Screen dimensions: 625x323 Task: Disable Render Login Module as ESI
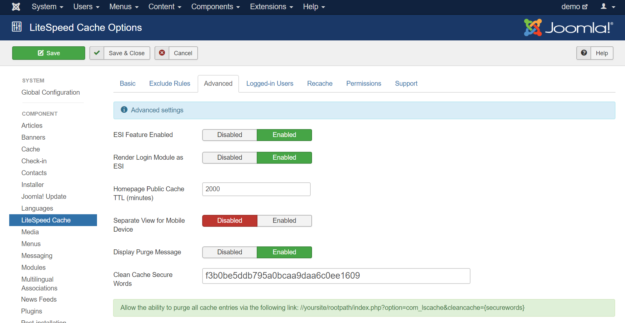[x=229, y=157]
